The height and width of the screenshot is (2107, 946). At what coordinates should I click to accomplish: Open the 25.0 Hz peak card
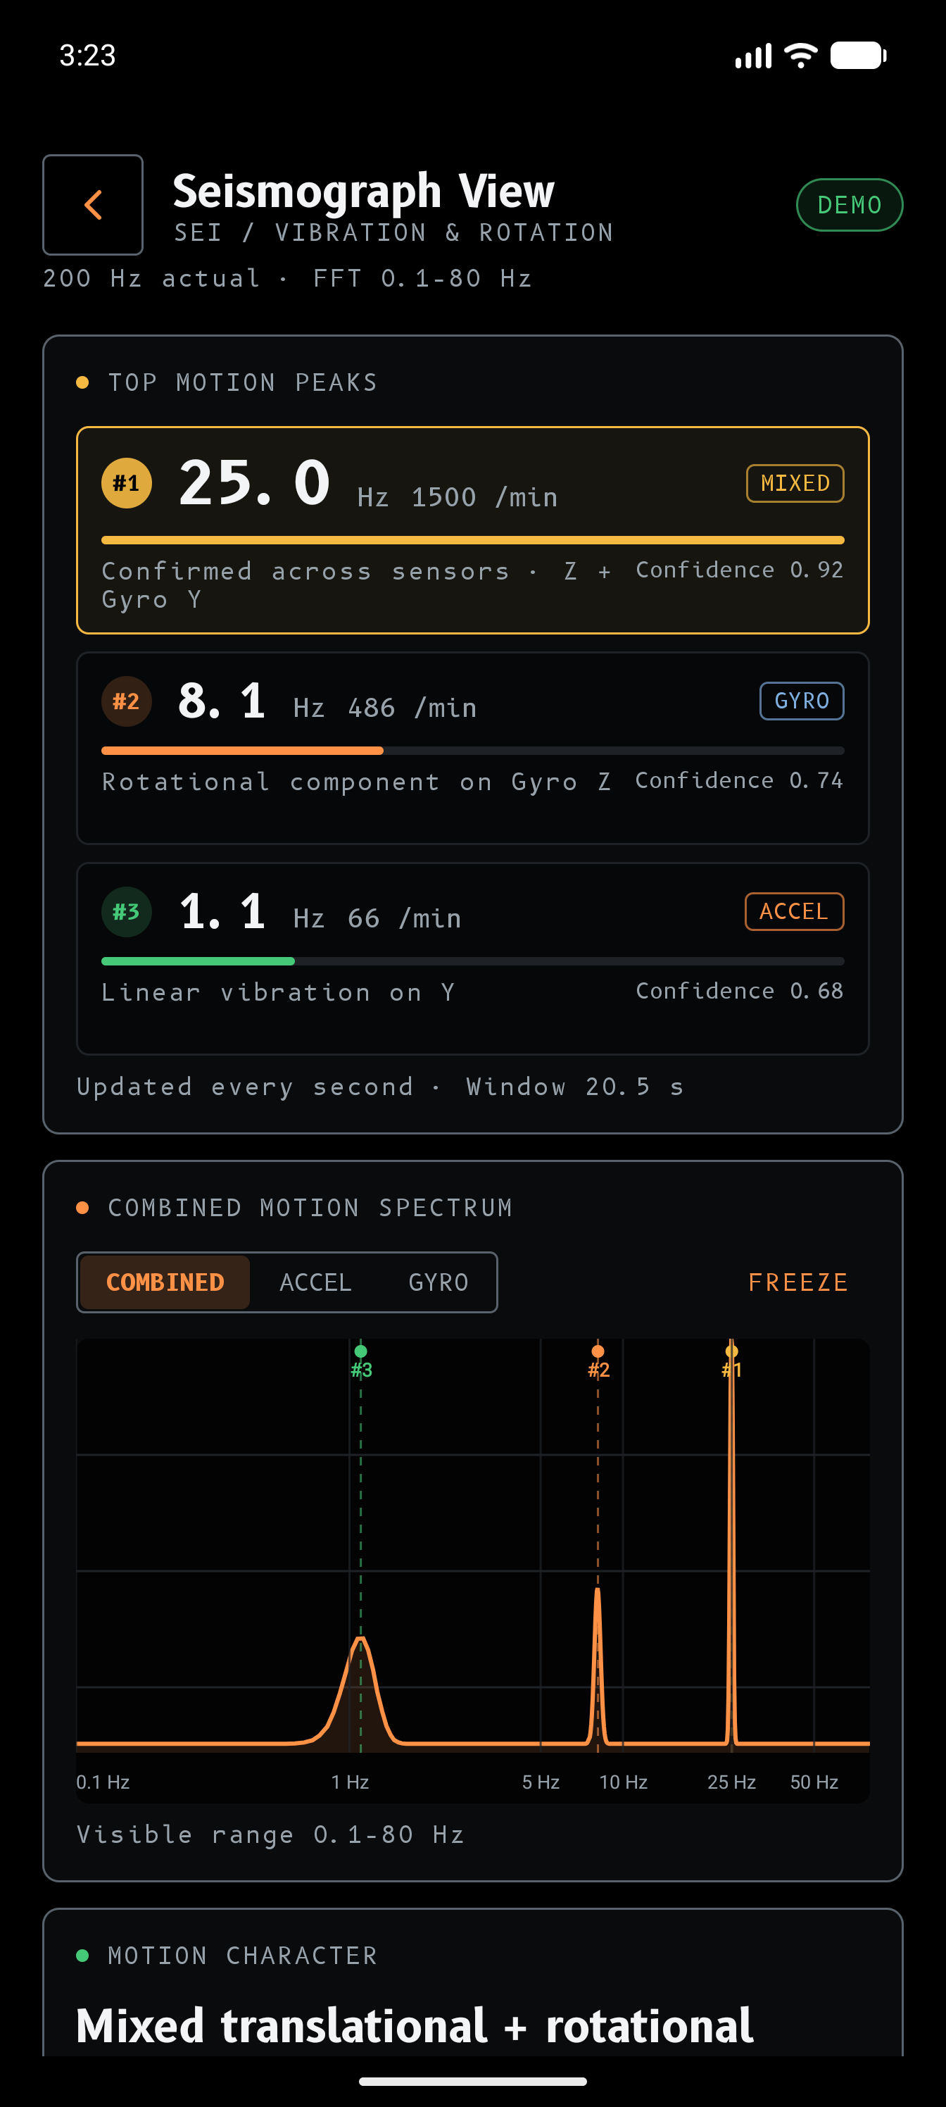point(472,530)
